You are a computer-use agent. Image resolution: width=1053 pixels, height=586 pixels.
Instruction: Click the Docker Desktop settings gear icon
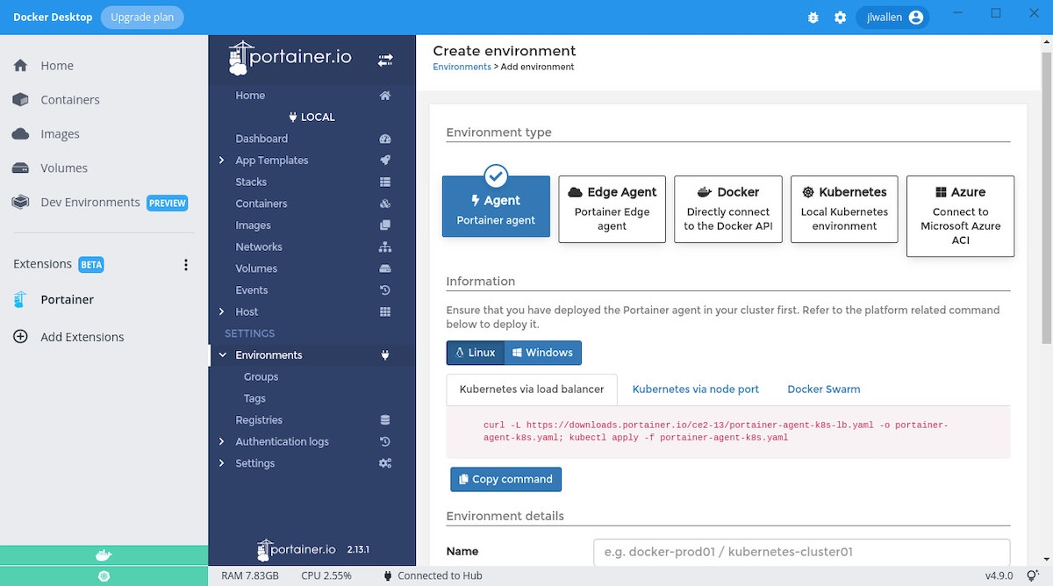tap(840, 17)
